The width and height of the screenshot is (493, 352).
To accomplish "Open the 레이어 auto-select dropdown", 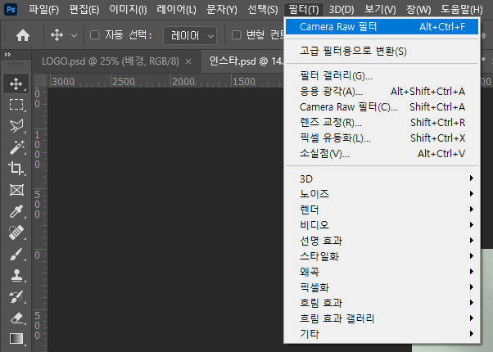I will tap(190, 35).
